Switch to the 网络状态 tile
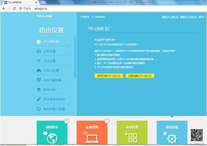207x146 pixels. [52, 132]
